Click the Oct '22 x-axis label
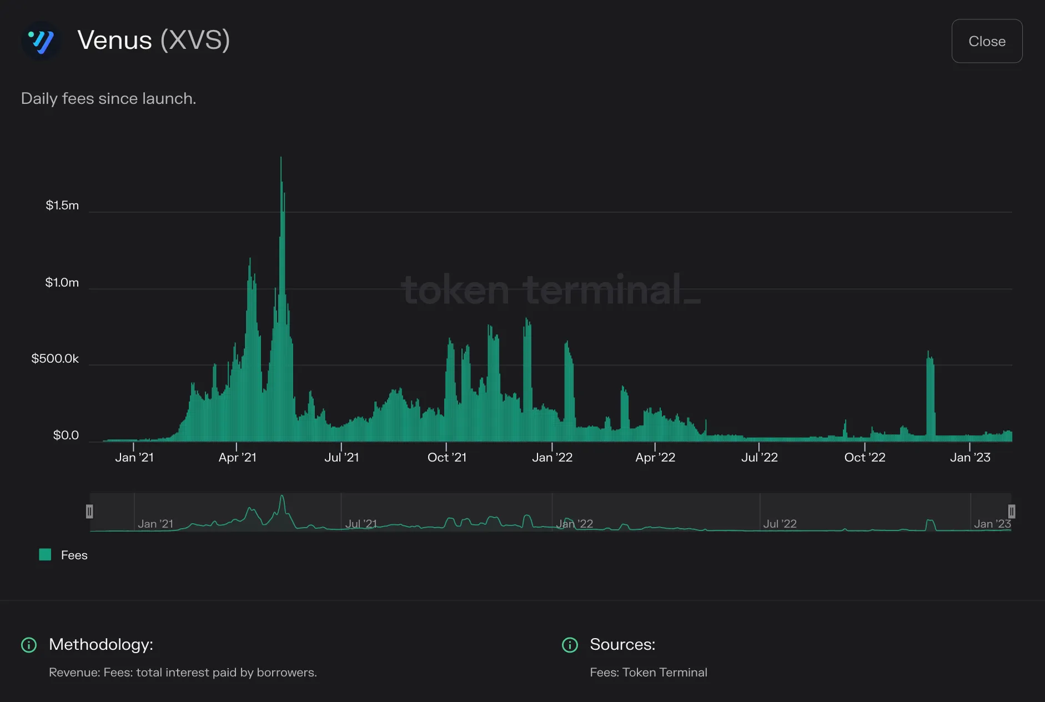This screenshot has width=1045, height=702. click(865, 458)
